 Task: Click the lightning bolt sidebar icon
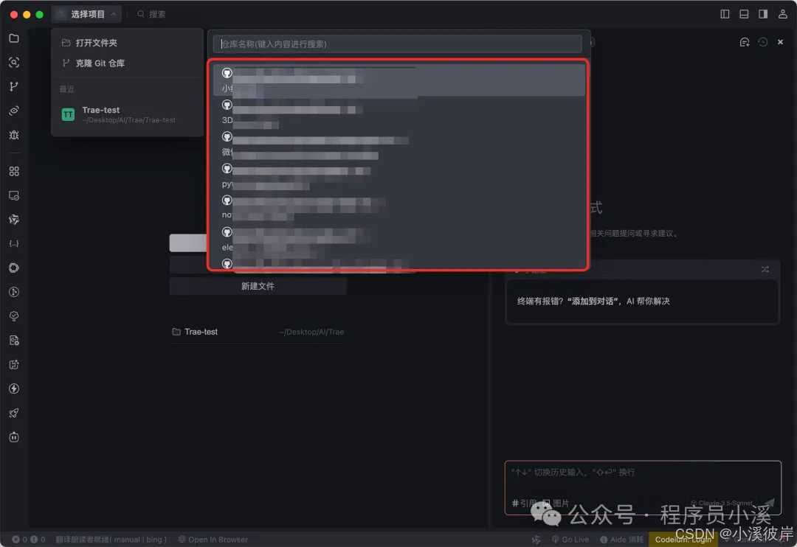(x=14, y=389)
